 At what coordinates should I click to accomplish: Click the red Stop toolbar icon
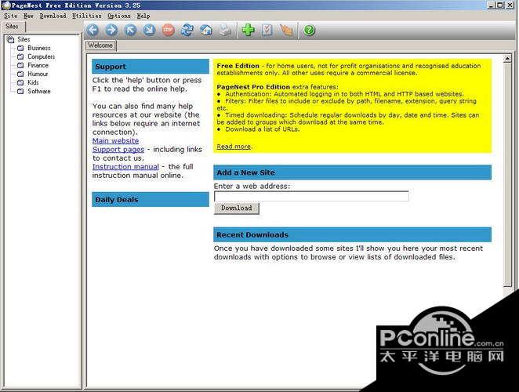tap(168, 31)
